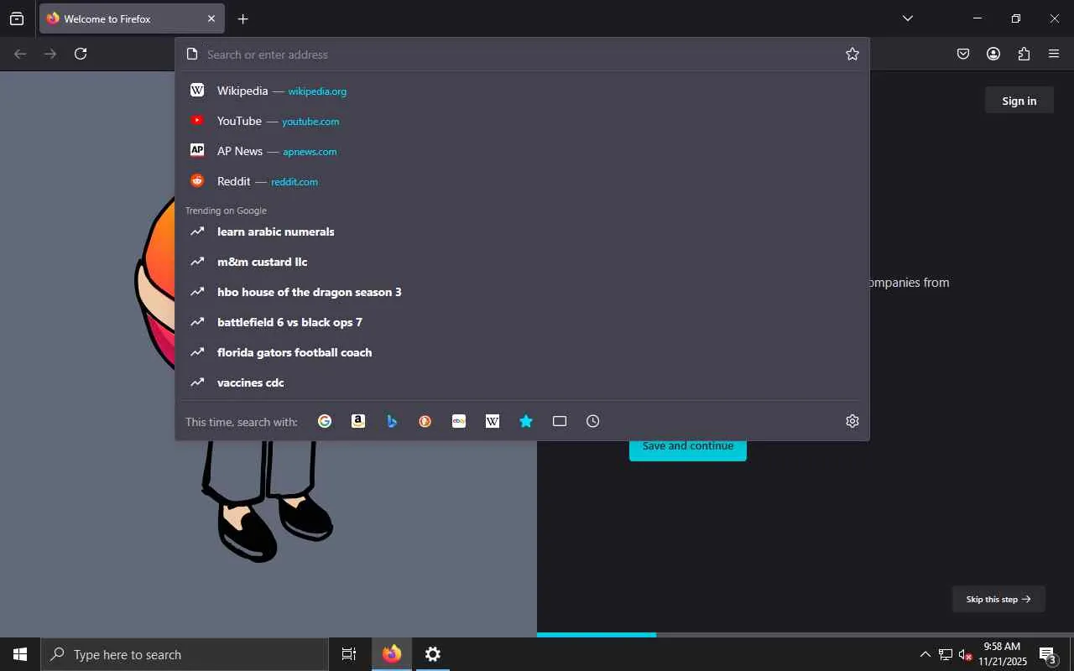
Task: Choose trending search "vaccines cdc"
Action: [x=522, y=382]
